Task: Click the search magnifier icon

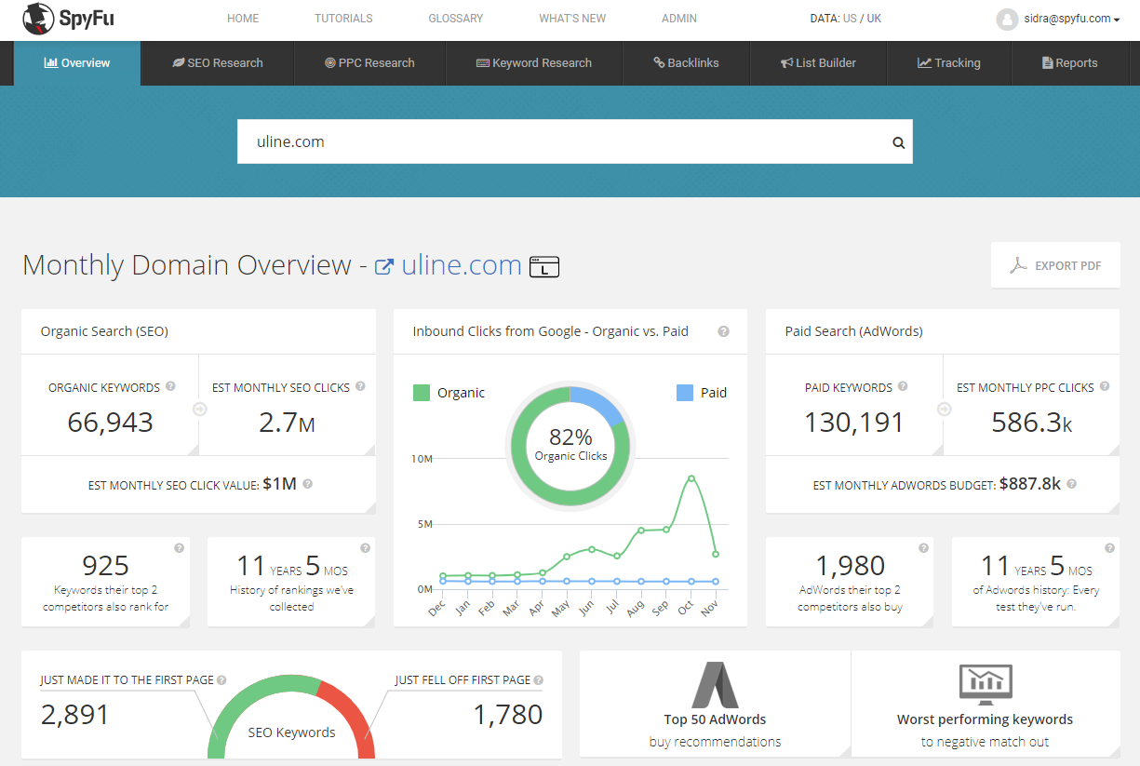Action: pos(898,142)
